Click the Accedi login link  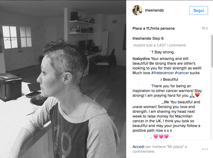pyautogui.click(x=138, y=147)
